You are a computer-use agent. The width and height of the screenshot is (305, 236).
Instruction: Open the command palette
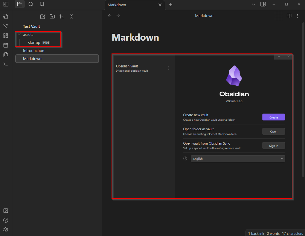pos(6,64)
